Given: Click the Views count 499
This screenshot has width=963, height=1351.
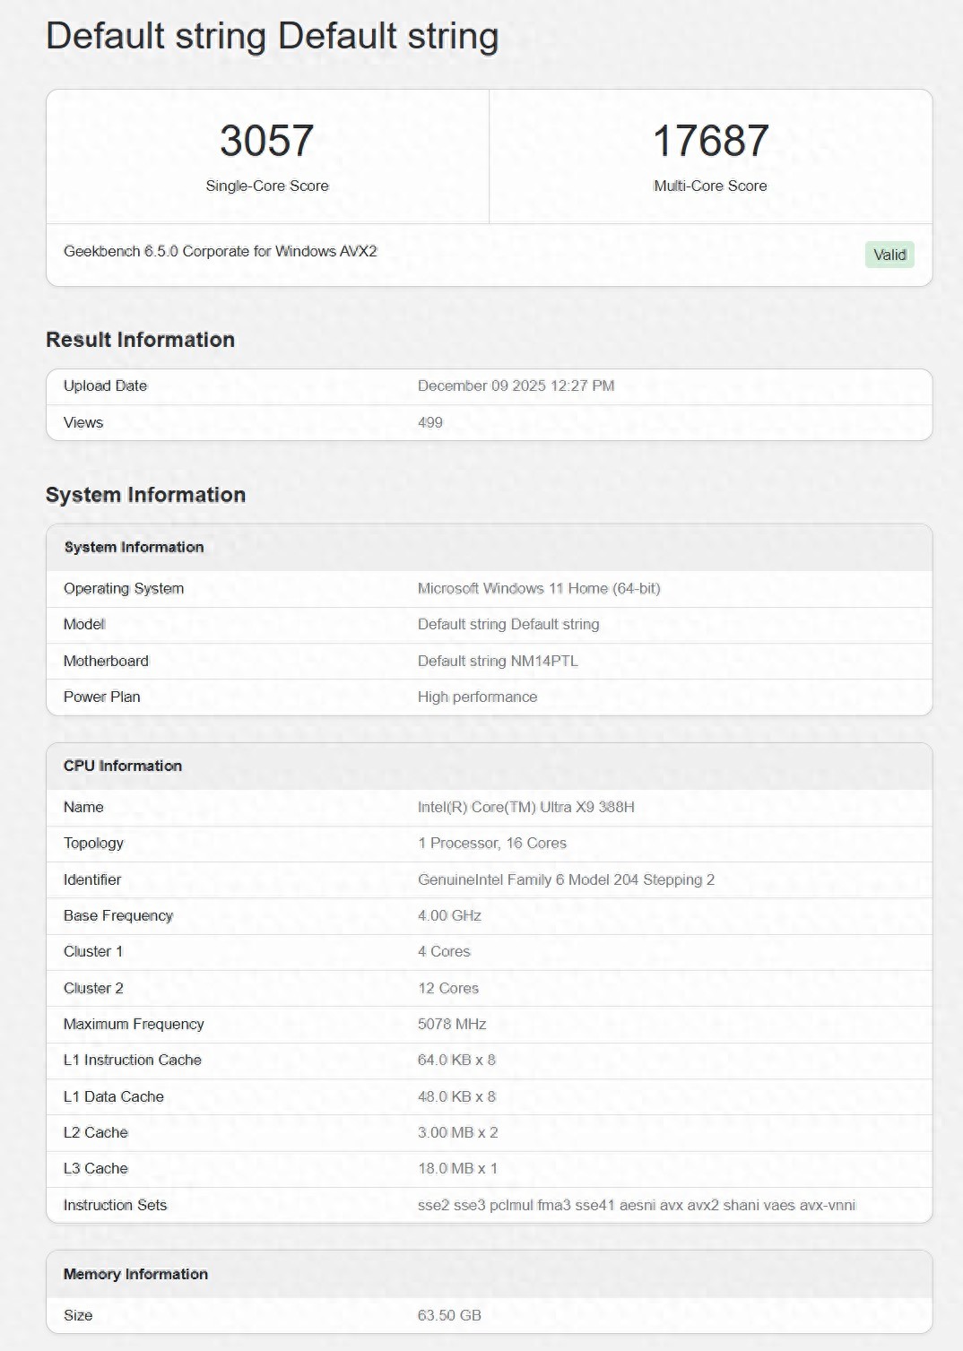Looking at the screenshot, I should tap(430, 422).
